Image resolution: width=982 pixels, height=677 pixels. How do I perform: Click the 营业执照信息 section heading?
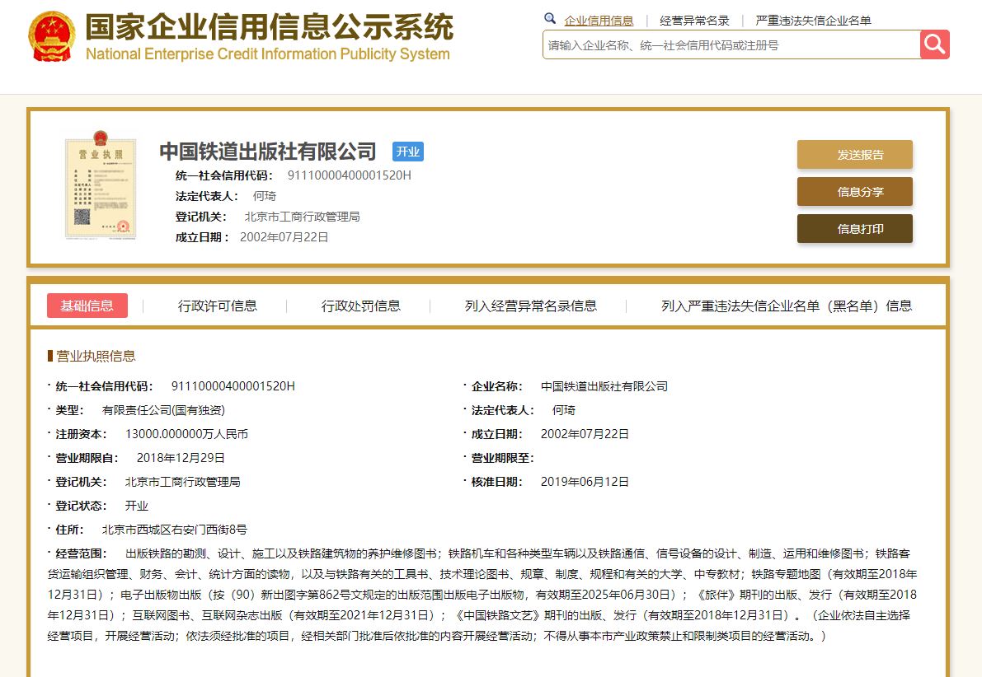[96, 356]
